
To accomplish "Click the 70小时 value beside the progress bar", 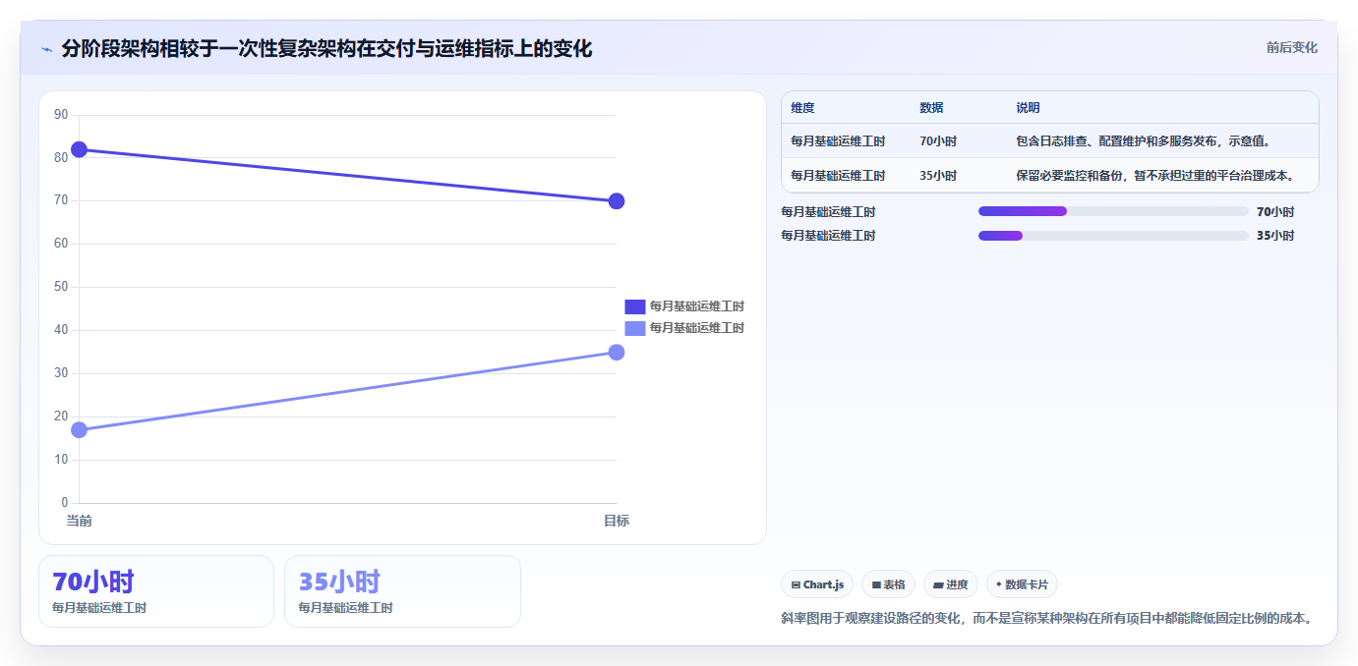I will [1275, 211].
